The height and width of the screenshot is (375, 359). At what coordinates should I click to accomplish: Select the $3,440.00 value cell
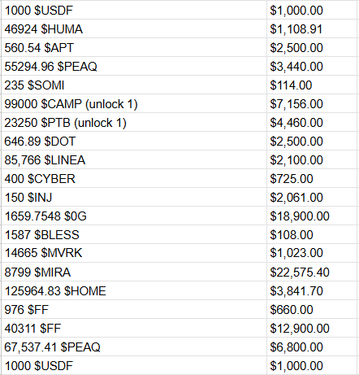point(312,66)
